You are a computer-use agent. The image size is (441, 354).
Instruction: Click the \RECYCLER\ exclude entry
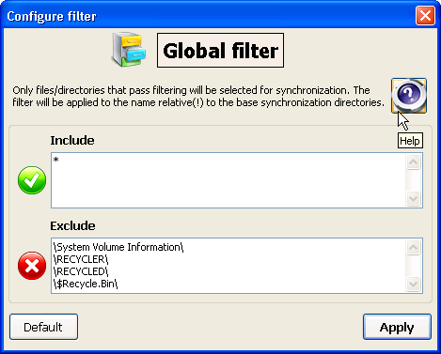point(81,259)
